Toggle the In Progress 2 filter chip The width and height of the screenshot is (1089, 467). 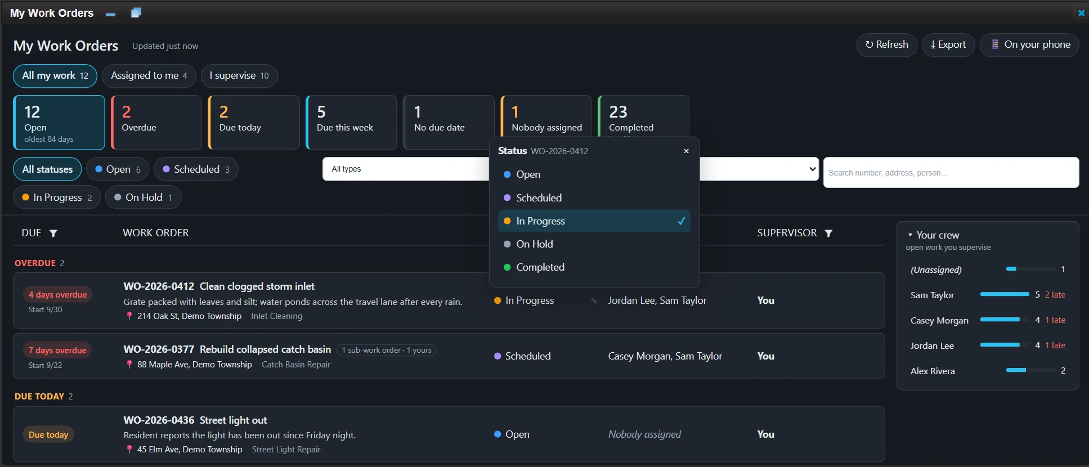tap(57, 197)
